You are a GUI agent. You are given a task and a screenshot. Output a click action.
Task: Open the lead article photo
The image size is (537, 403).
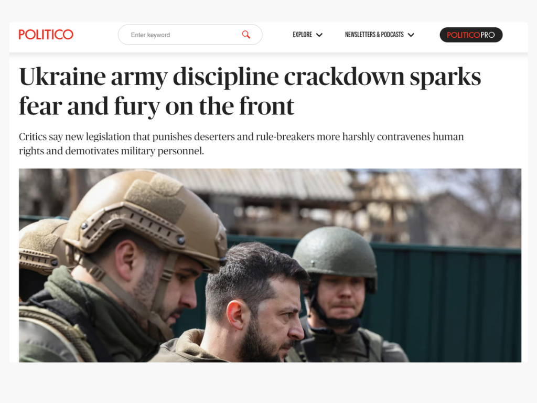point(270,265)
